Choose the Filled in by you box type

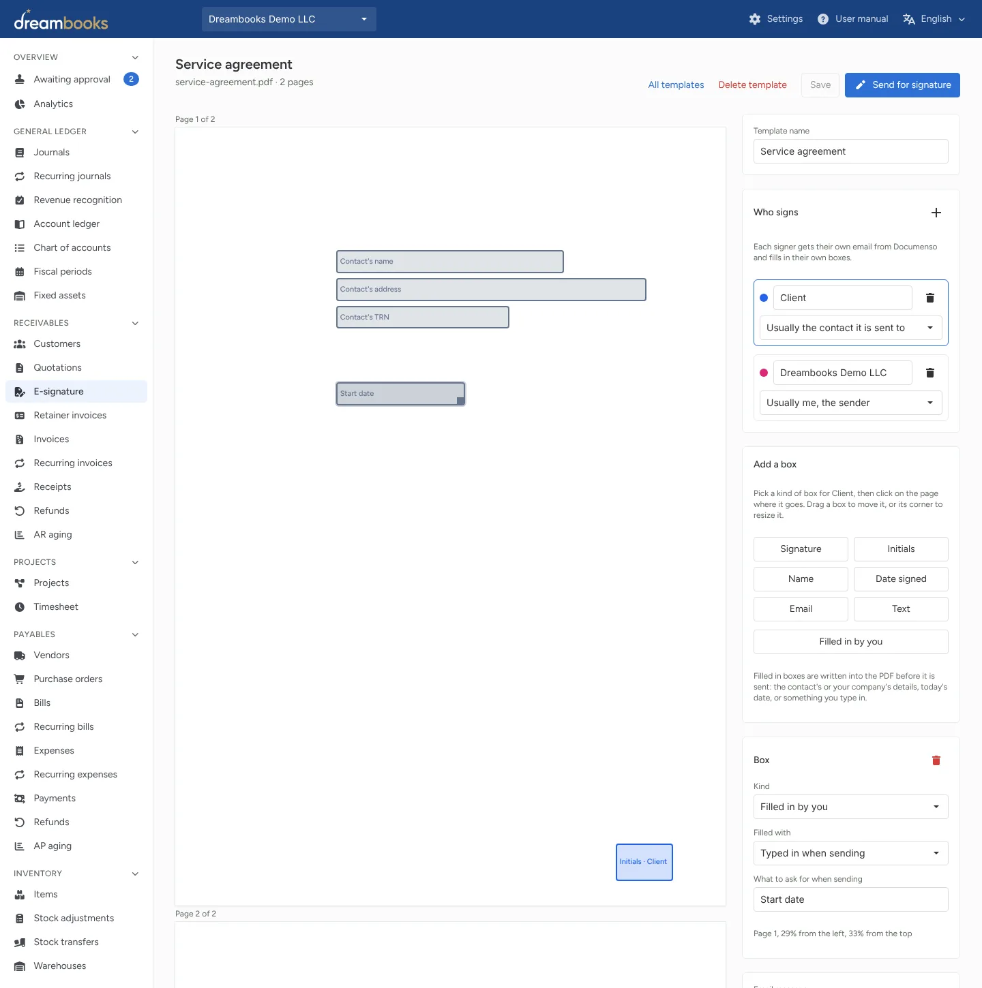[851, 642]
